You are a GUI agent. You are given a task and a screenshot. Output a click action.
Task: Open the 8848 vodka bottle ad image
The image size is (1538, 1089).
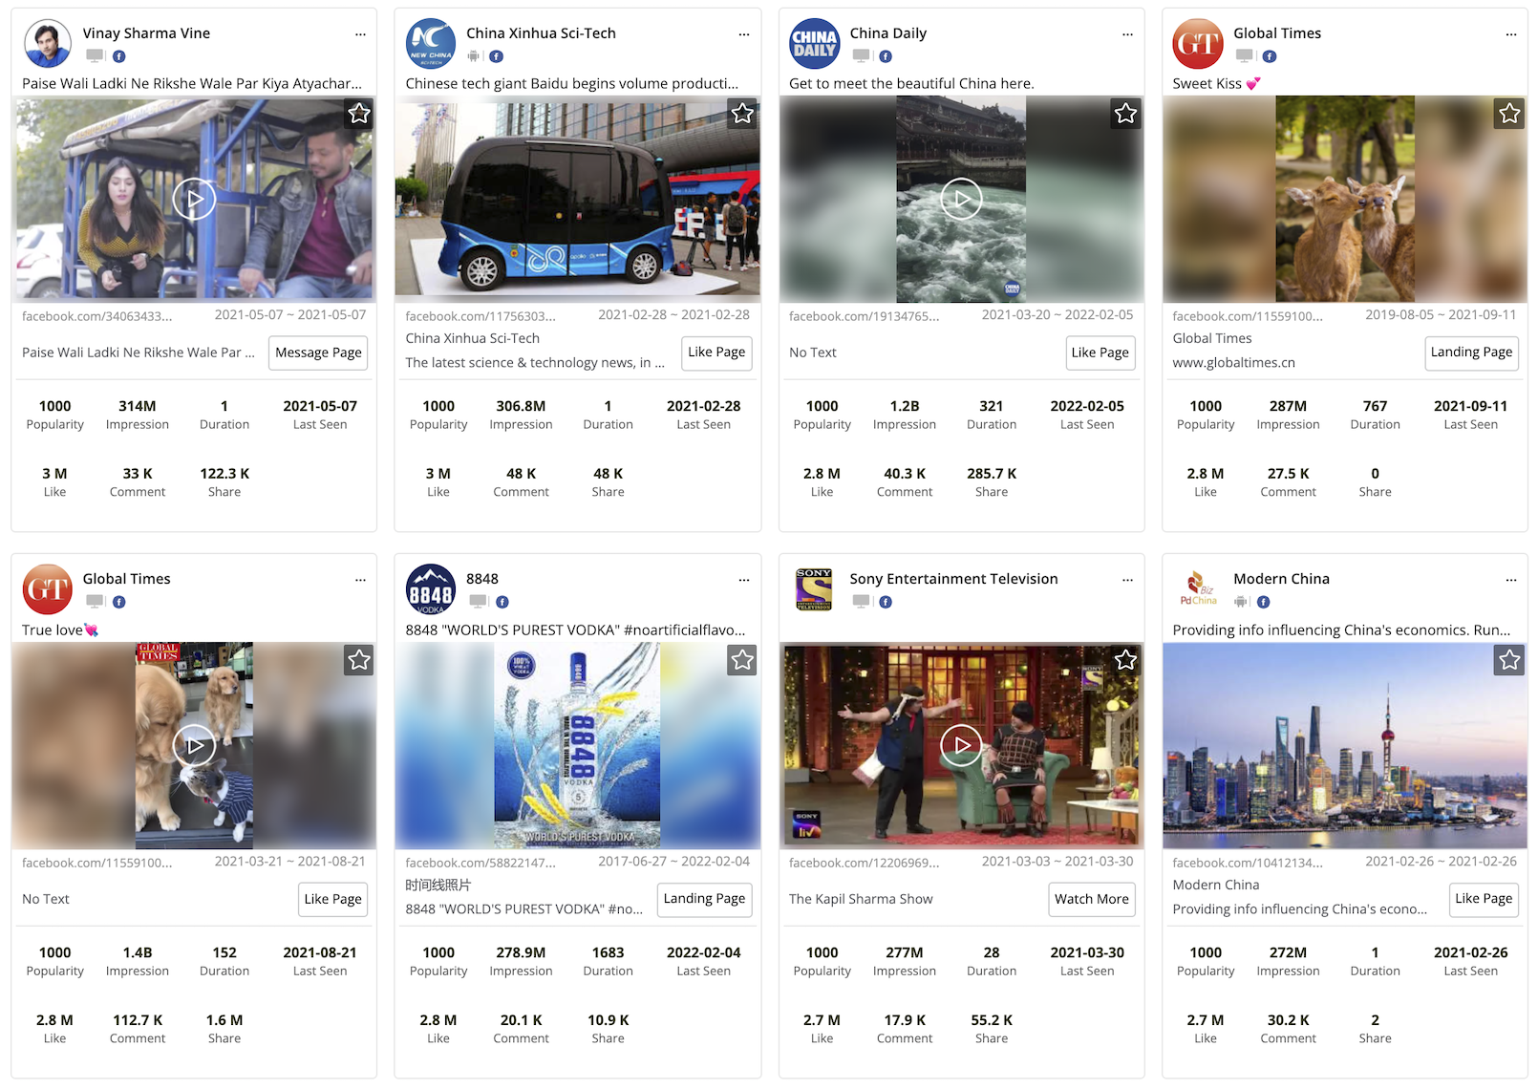577,745
